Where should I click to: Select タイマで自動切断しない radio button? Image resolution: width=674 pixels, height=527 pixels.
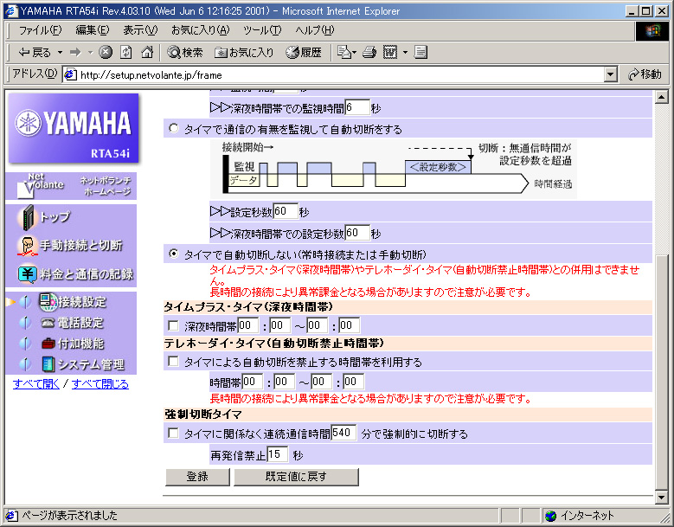pyautogui.click(x=174, y=254)
